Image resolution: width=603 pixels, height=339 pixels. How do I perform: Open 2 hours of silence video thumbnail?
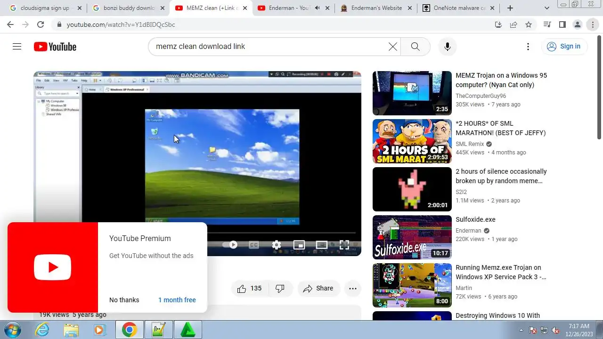[x=412, y=189]
